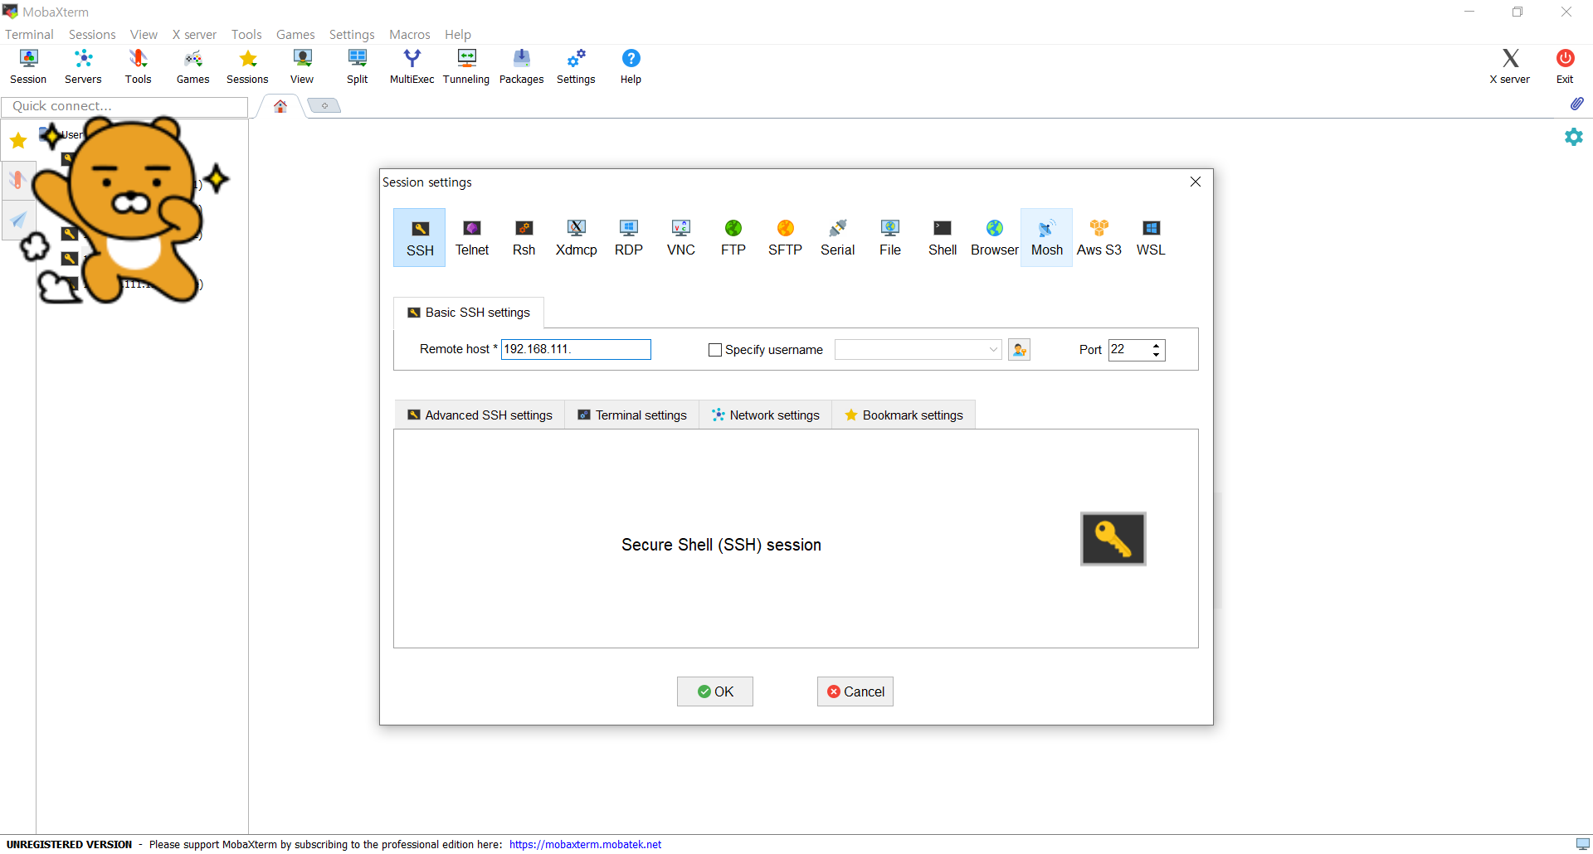Open the Servers toolbar button
The width and height of the screenshot is (1593, 854).
[83, 66]
